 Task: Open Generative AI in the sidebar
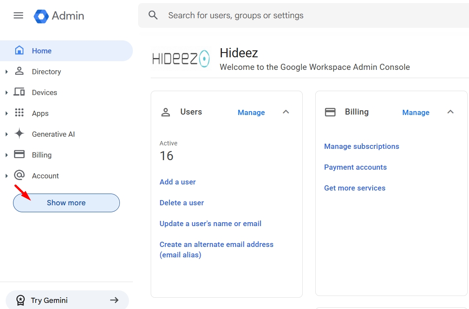(x=53, y=134)
